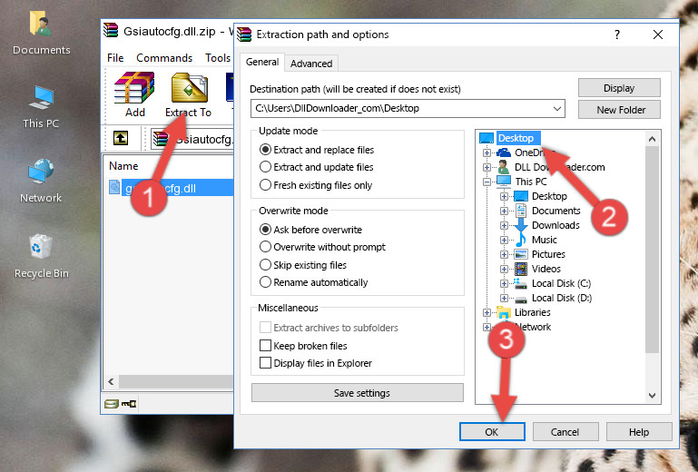Choose Extract and replace files option
Screen dimensions: 698x472
265,149
